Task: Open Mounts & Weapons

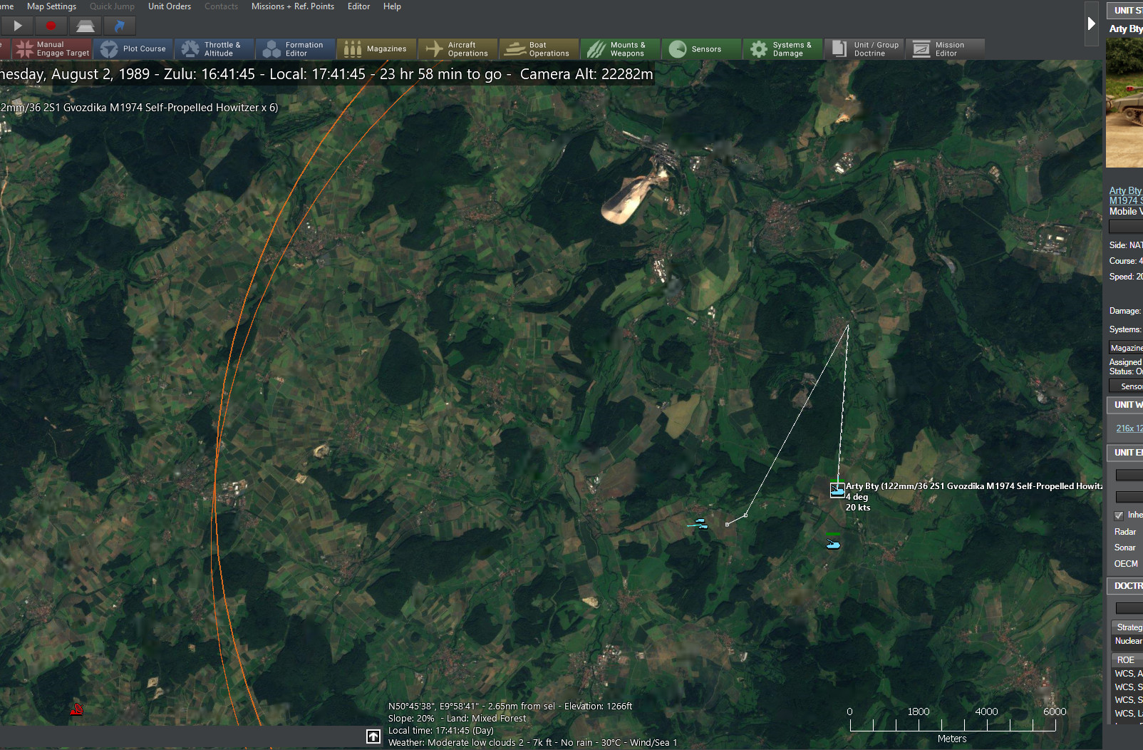Action: pos(620,48)
